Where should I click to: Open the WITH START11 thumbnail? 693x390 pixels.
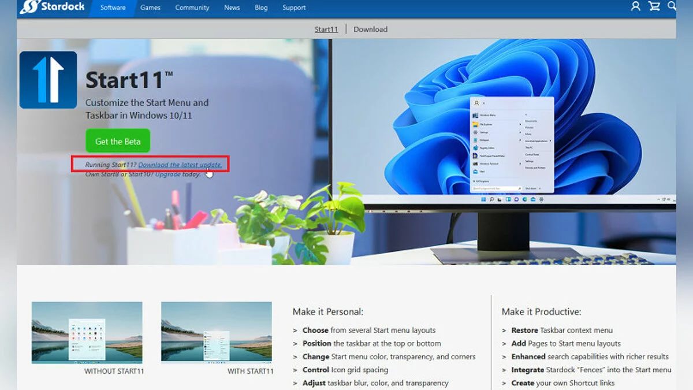click(217, 333)
